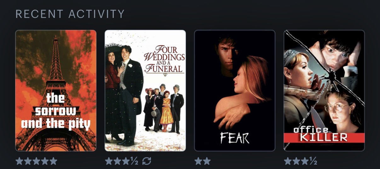Viewport: 380px width, 169px height.
Task: Click the fifth star under Sorrow and the Pity
Action: [53, 161]
